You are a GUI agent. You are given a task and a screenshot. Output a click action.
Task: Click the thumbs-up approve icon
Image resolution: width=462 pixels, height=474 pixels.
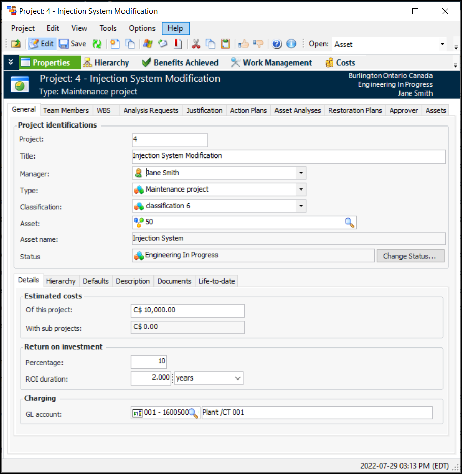click(243, 44)
